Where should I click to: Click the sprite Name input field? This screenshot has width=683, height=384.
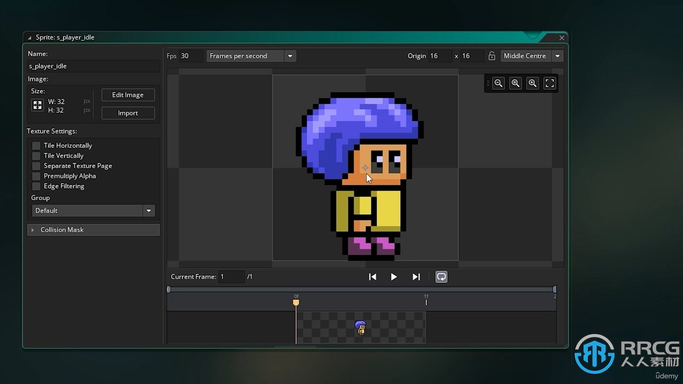point(93,66)
